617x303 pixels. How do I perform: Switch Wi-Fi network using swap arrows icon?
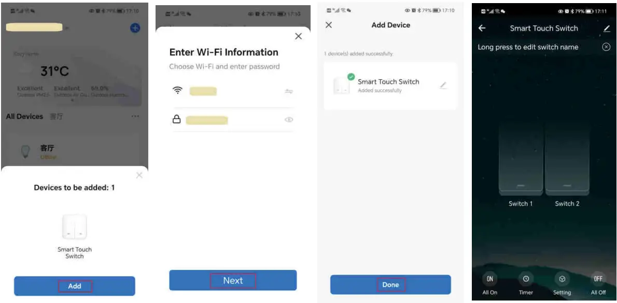pyautogui.click(x=289, y=91)
